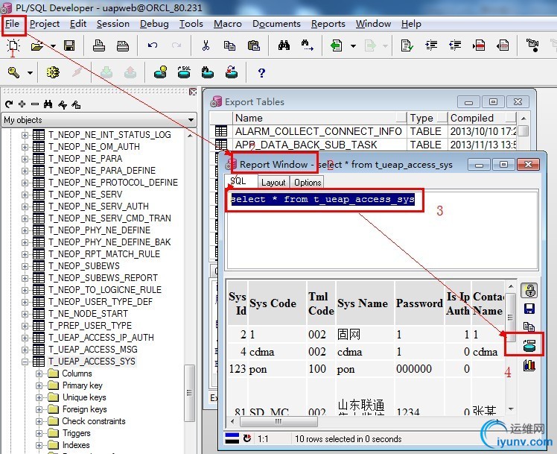The width and height of the screenshot is (557, 454).
Task: Click the Sys Name column header
Action: (x=365, y=303)
